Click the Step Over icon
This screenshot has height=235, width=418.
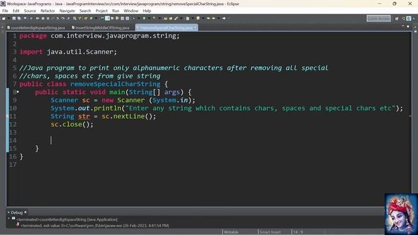point(63,18)
